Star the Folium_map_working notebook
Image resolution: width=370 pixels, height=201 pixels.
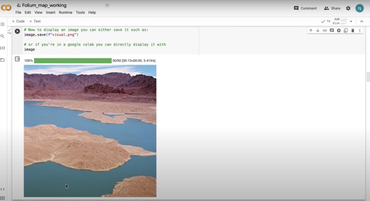point(107,5)
